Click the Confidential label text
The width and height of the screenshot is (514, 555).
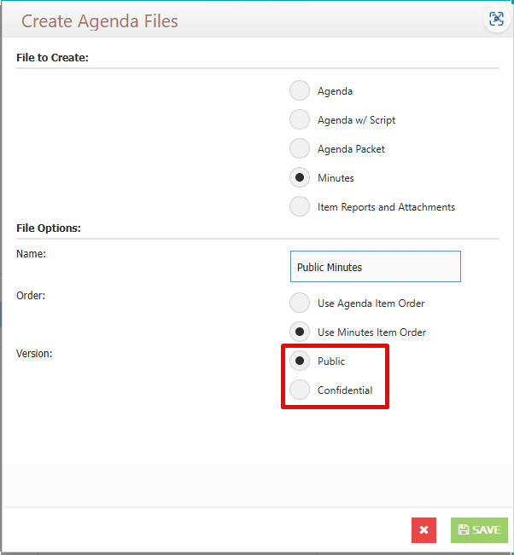point(345,390)
